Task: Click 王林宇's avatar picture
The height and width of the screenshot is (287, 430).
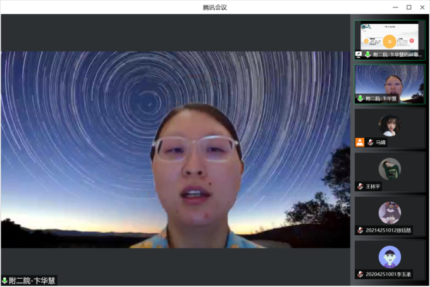Action: tap(390, 168)
